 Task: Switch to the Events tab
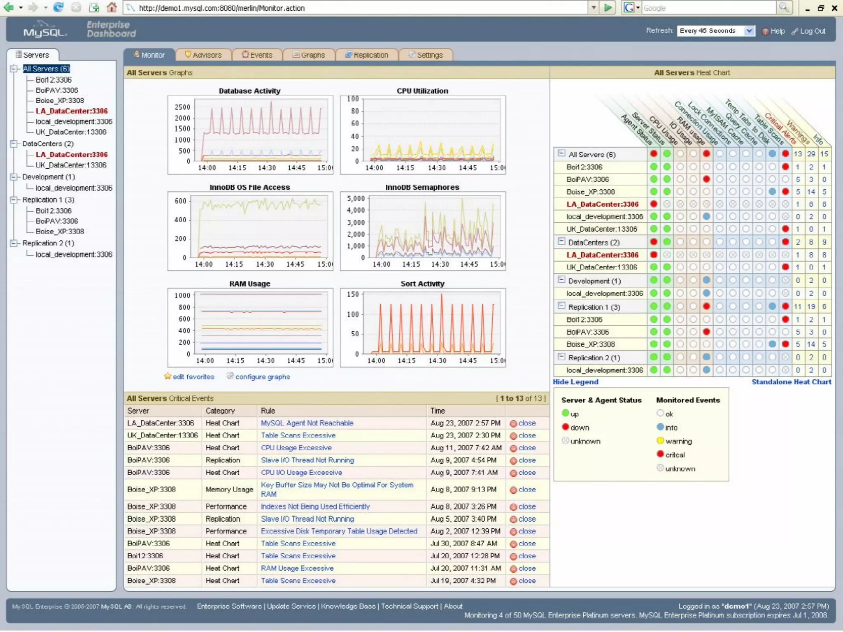coord(257,55)
